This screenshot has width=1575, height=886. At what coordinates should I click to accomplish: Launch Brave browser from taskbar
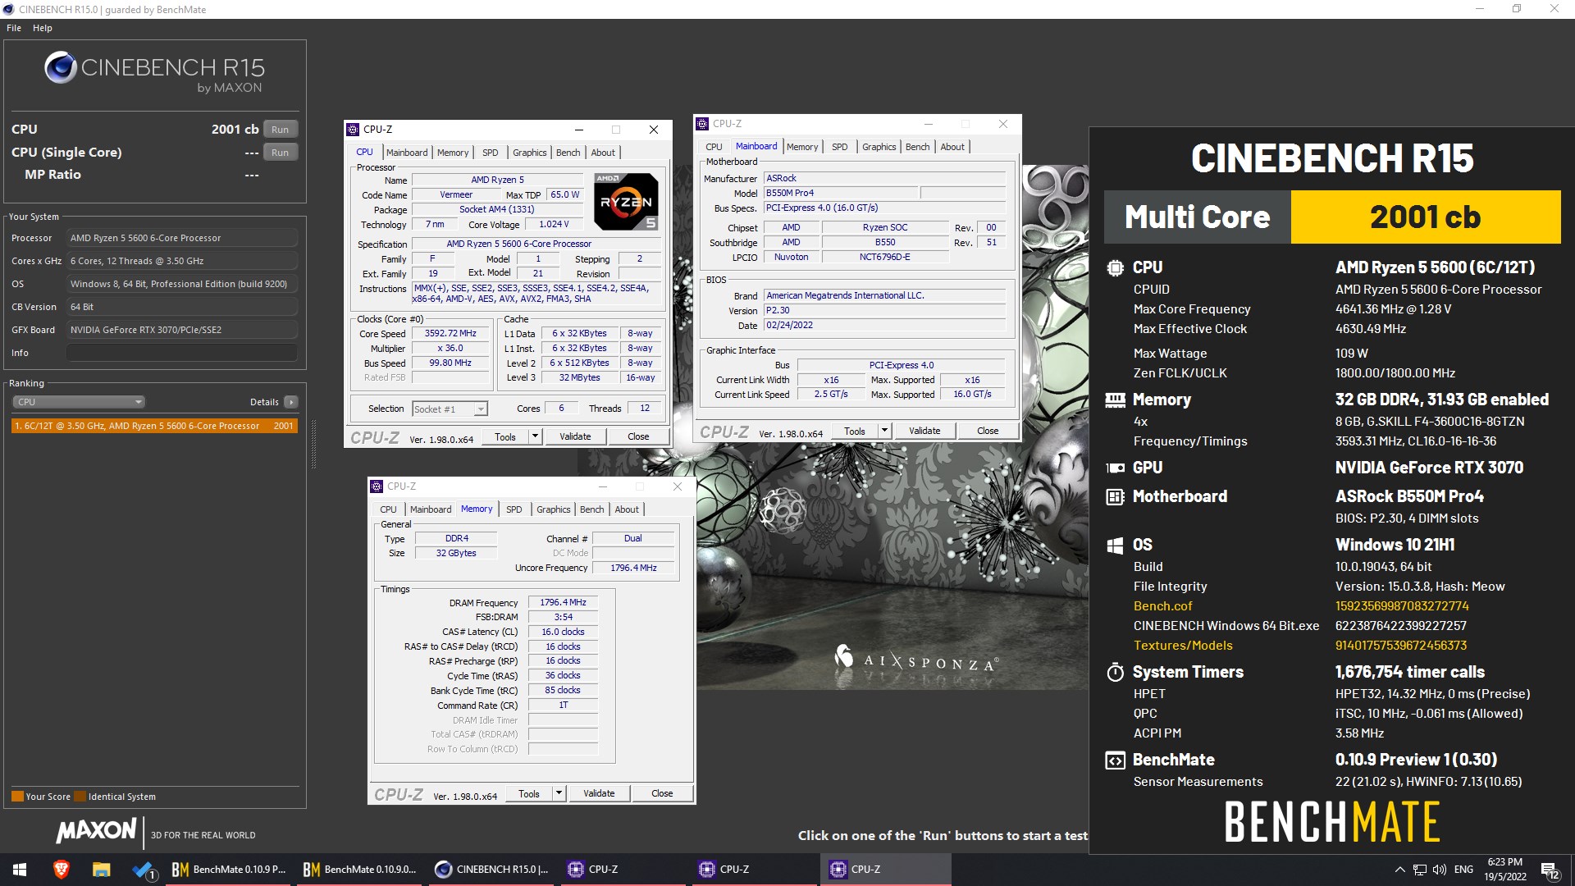click(61, 870)
